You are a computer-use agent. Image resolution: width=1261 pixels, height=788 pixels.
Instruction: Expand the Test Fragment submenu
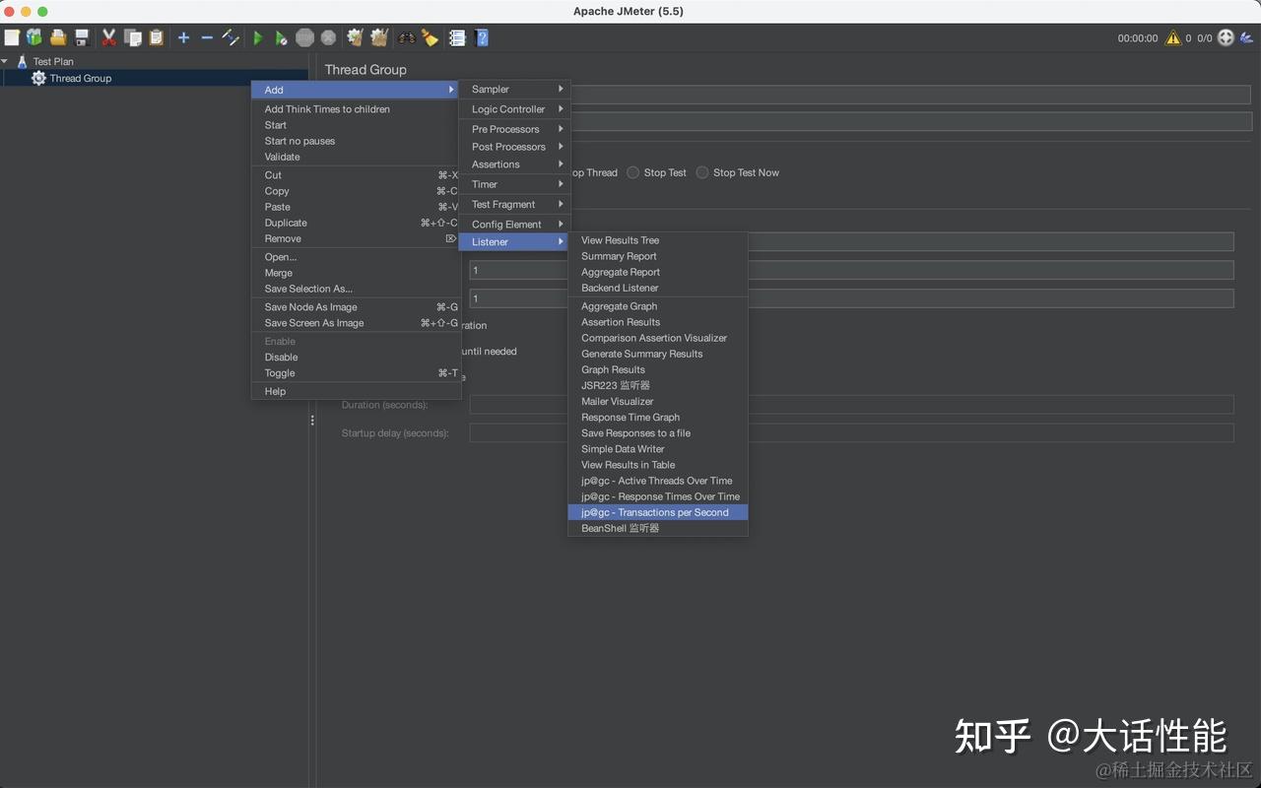pos(513,204)
